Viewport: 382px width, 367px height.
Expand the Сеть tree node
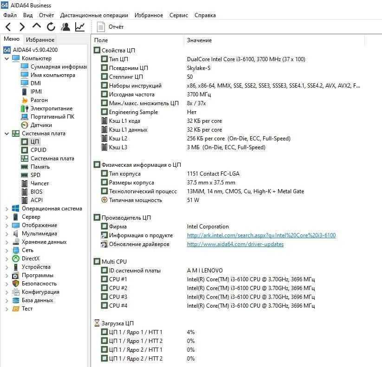[x=7, y=250]
